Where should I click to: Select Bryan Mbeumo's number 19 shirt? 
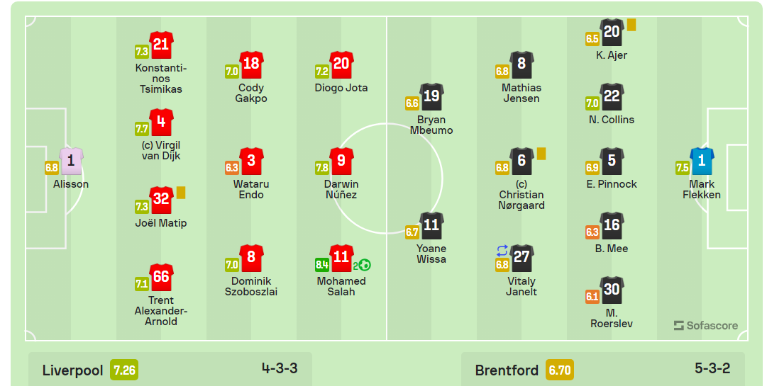[431, 96]
